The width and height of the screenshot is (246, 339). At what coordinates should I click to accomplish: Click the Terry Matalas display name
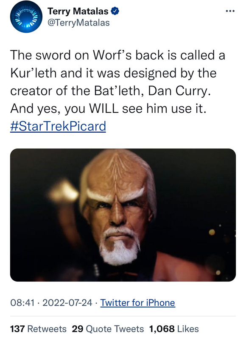coord(78,11)
